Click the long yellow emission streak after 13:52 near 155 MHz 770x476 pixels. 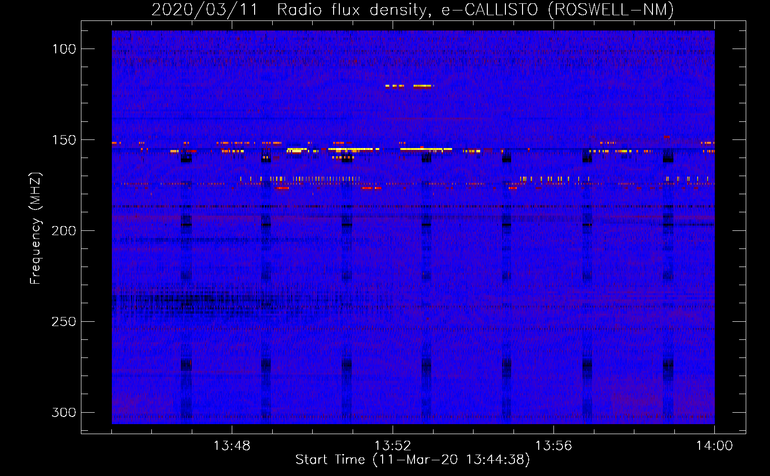426,149
